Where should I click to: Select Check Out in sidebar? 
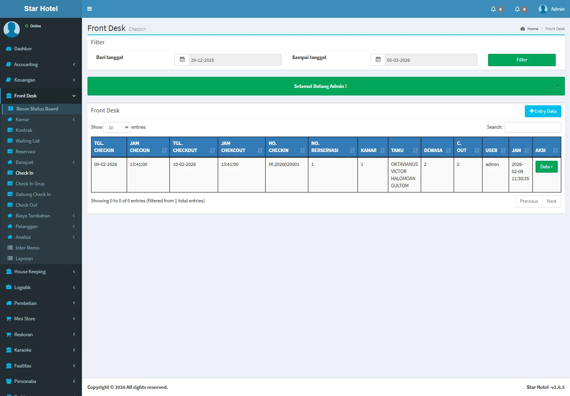26,205
